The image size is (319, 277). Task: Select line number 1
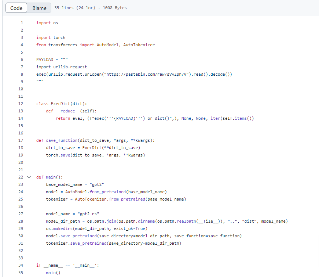tap(22, 23)
